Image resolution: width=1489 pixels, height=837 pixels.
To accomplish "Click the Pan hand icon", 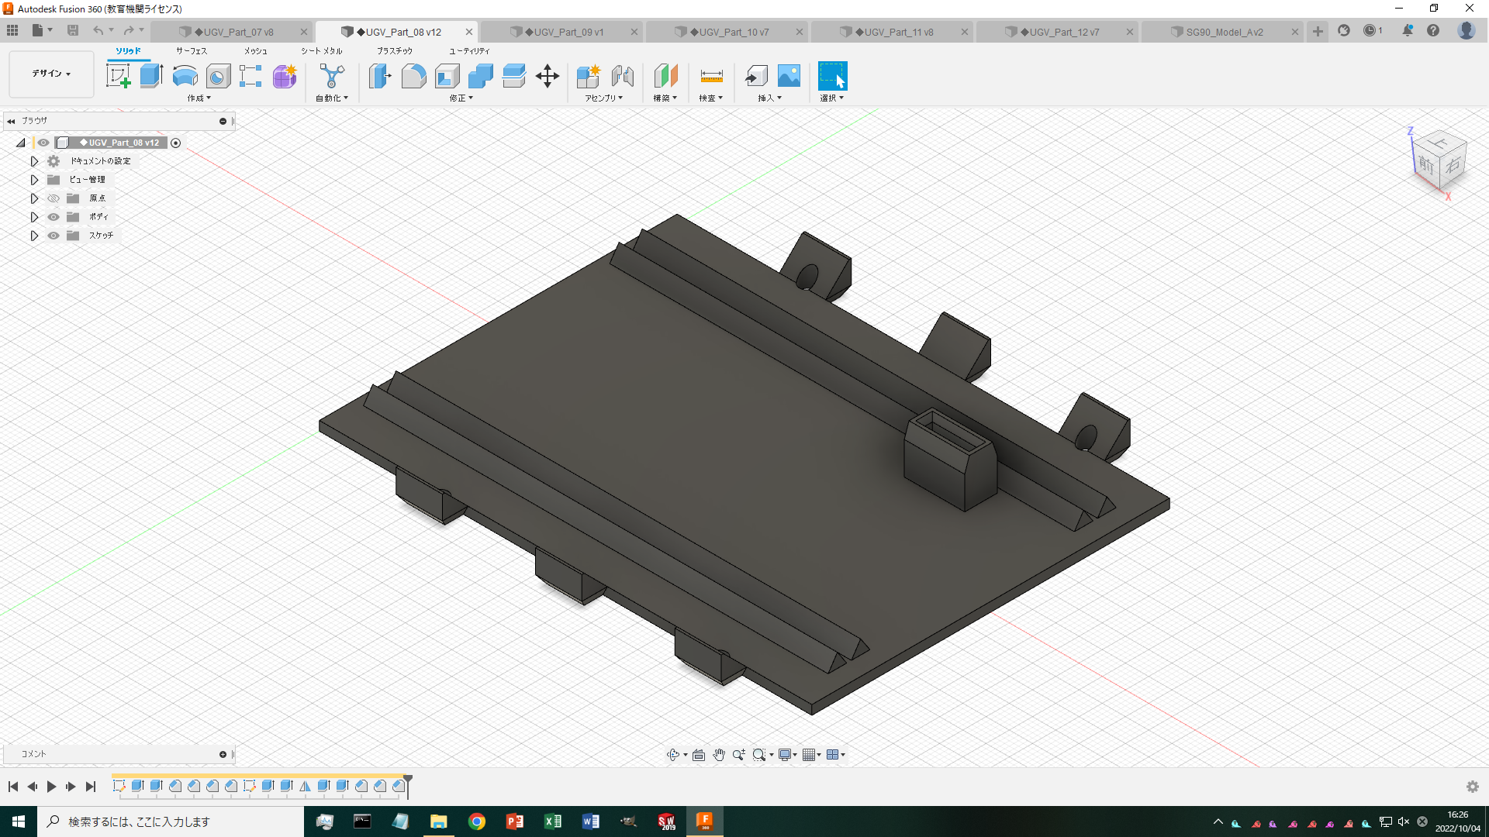I will pos(719,755).
